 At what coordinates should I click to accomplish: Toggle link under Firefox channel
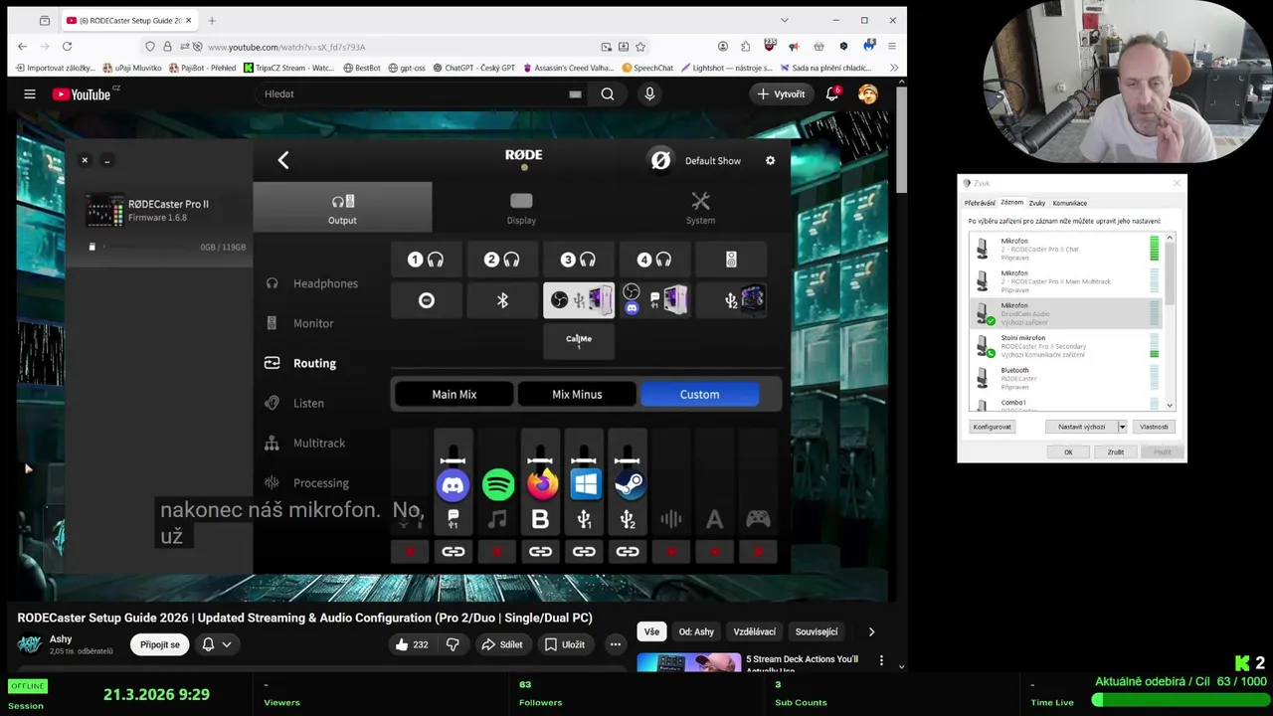pos(540,552)
